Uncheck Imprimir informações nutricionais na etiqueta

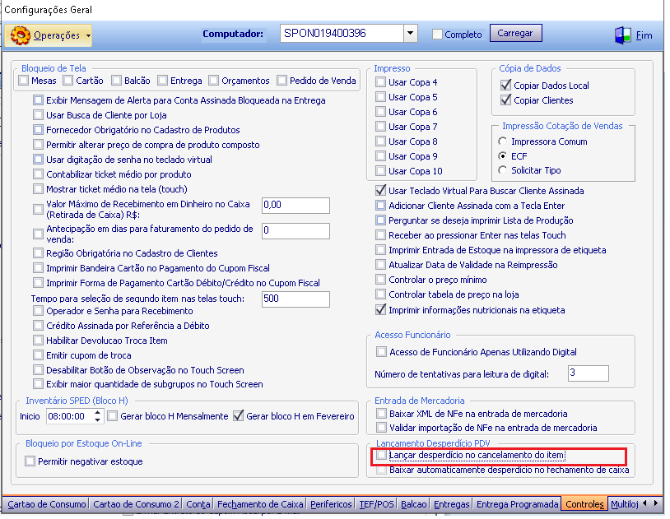click(380, 310)
